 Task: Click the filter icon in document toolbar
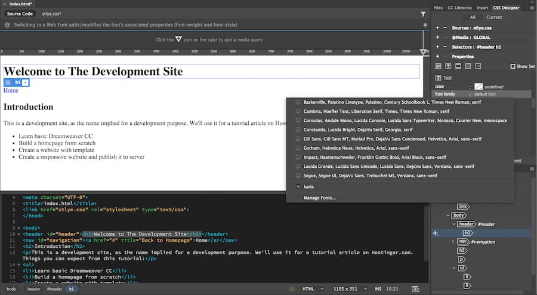point(423,13)
